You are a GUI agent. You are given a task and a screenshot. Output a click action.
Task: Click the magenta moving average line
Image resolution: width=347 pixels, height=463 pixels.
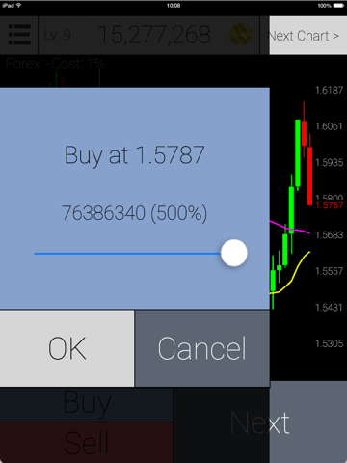[x=289, y=228]
